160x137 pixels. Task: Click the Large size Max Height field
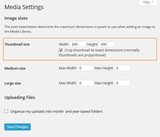coord(122,83)
